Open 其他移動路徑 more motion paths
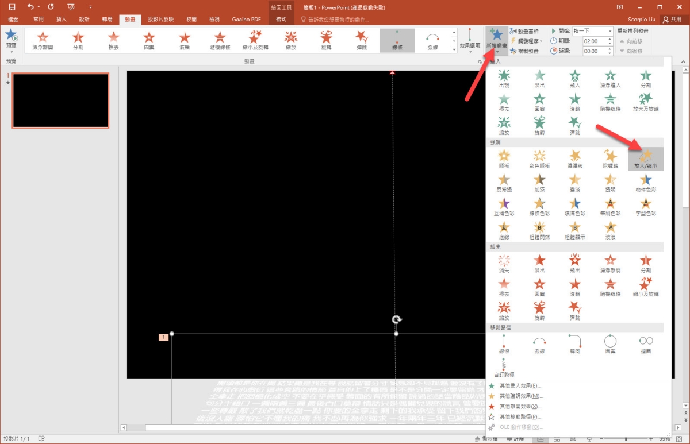 (x=520, y=416)
